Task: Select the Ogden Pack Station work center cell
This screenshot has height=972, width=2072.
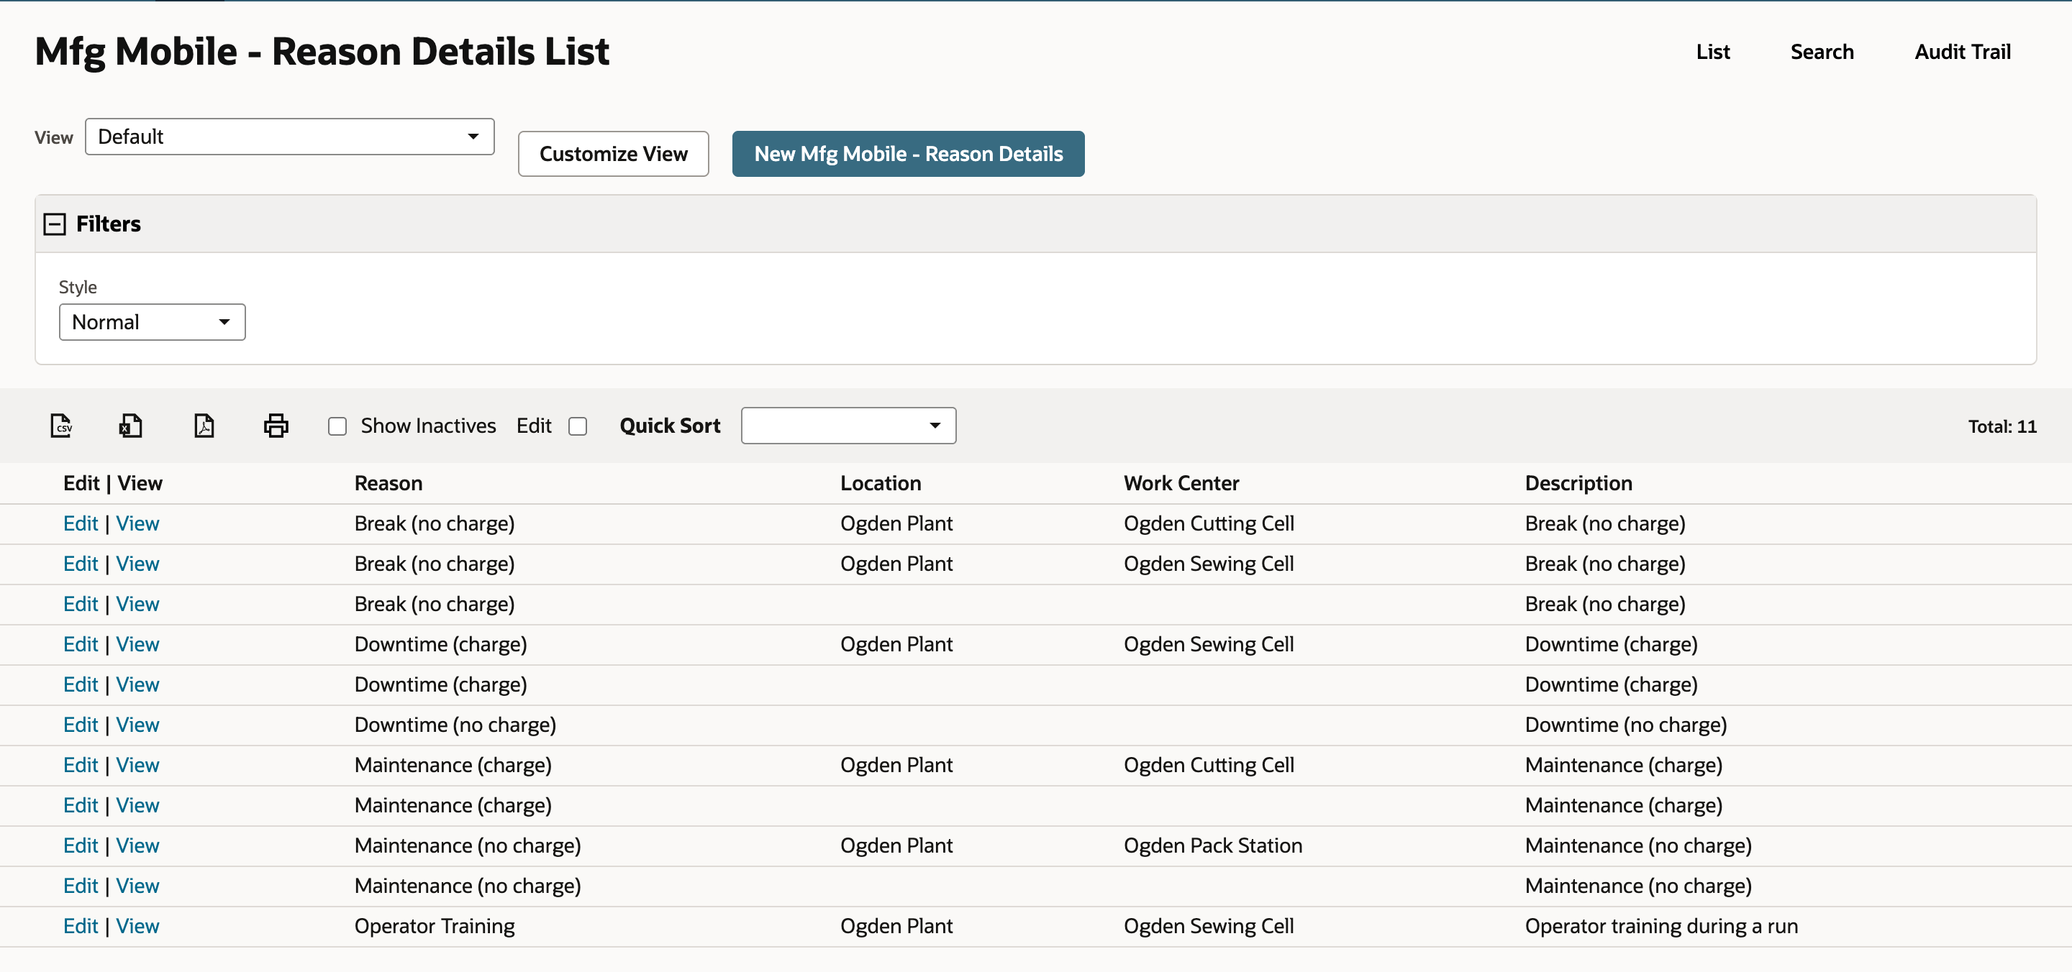Action: 1213,845
